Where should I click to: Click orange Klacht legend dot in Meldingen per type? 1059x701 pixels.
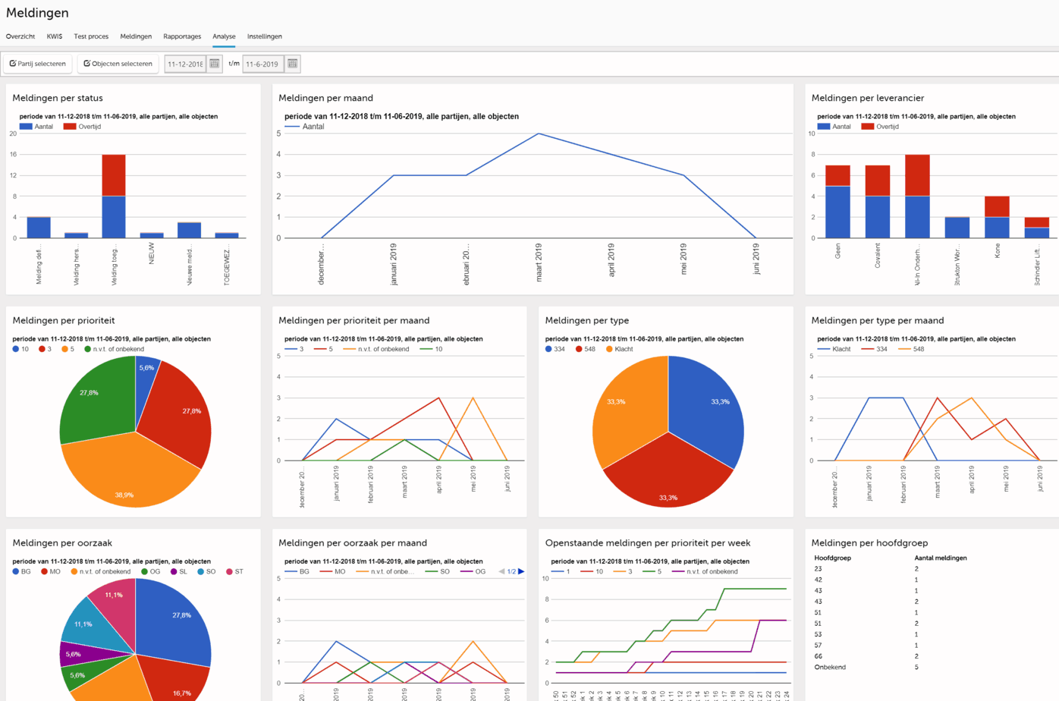(x=609, y=349)
